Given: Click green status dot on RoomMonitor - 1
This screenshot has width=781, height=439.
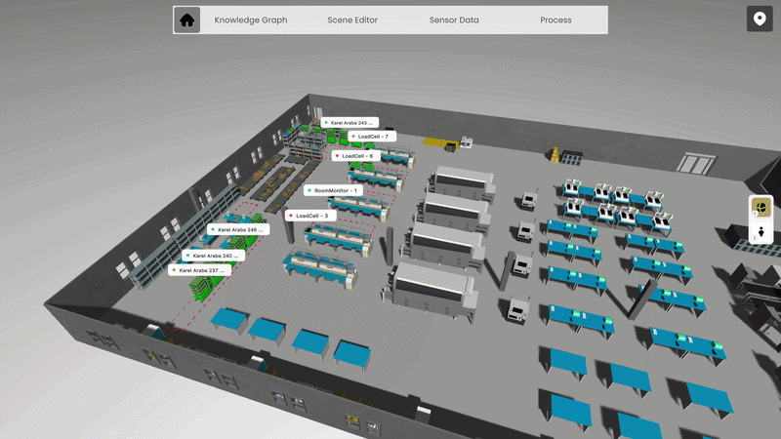Looking at the screenshot, I should (309, 190).
